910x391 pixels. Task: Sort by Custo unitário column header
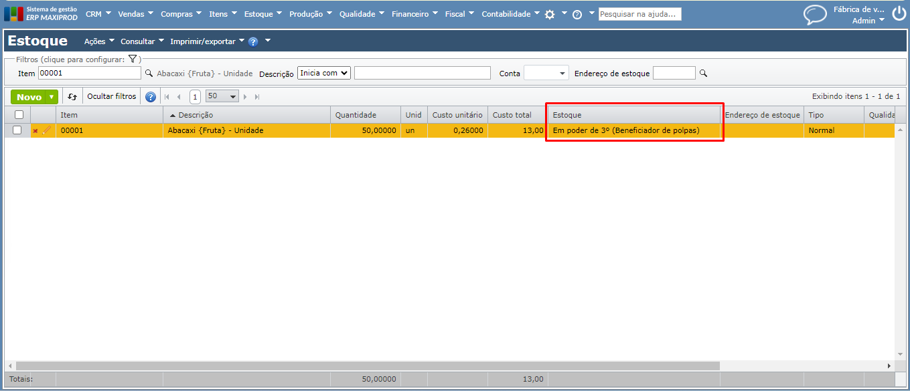tap(457, 115)
